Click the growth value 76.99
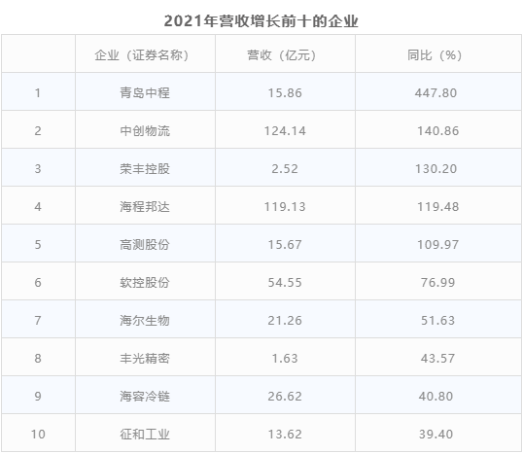Screen dimensions: 523x454 tap(438, 283)
